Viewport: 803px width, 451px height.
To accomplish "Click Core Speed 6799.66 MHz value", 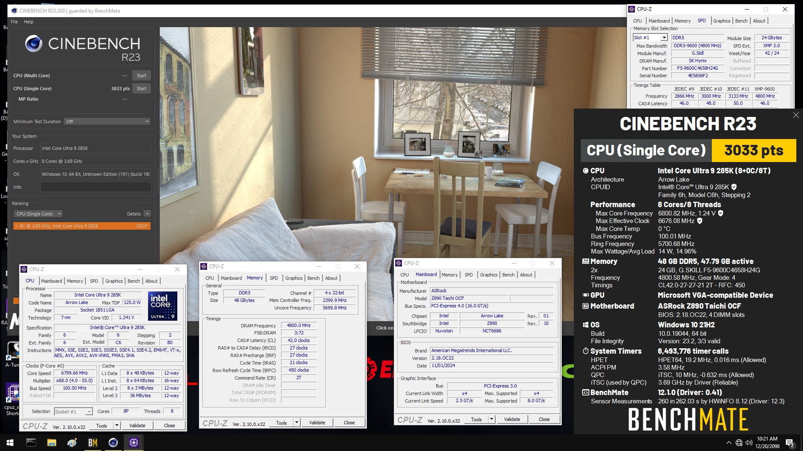I will [x=74, y=373].
